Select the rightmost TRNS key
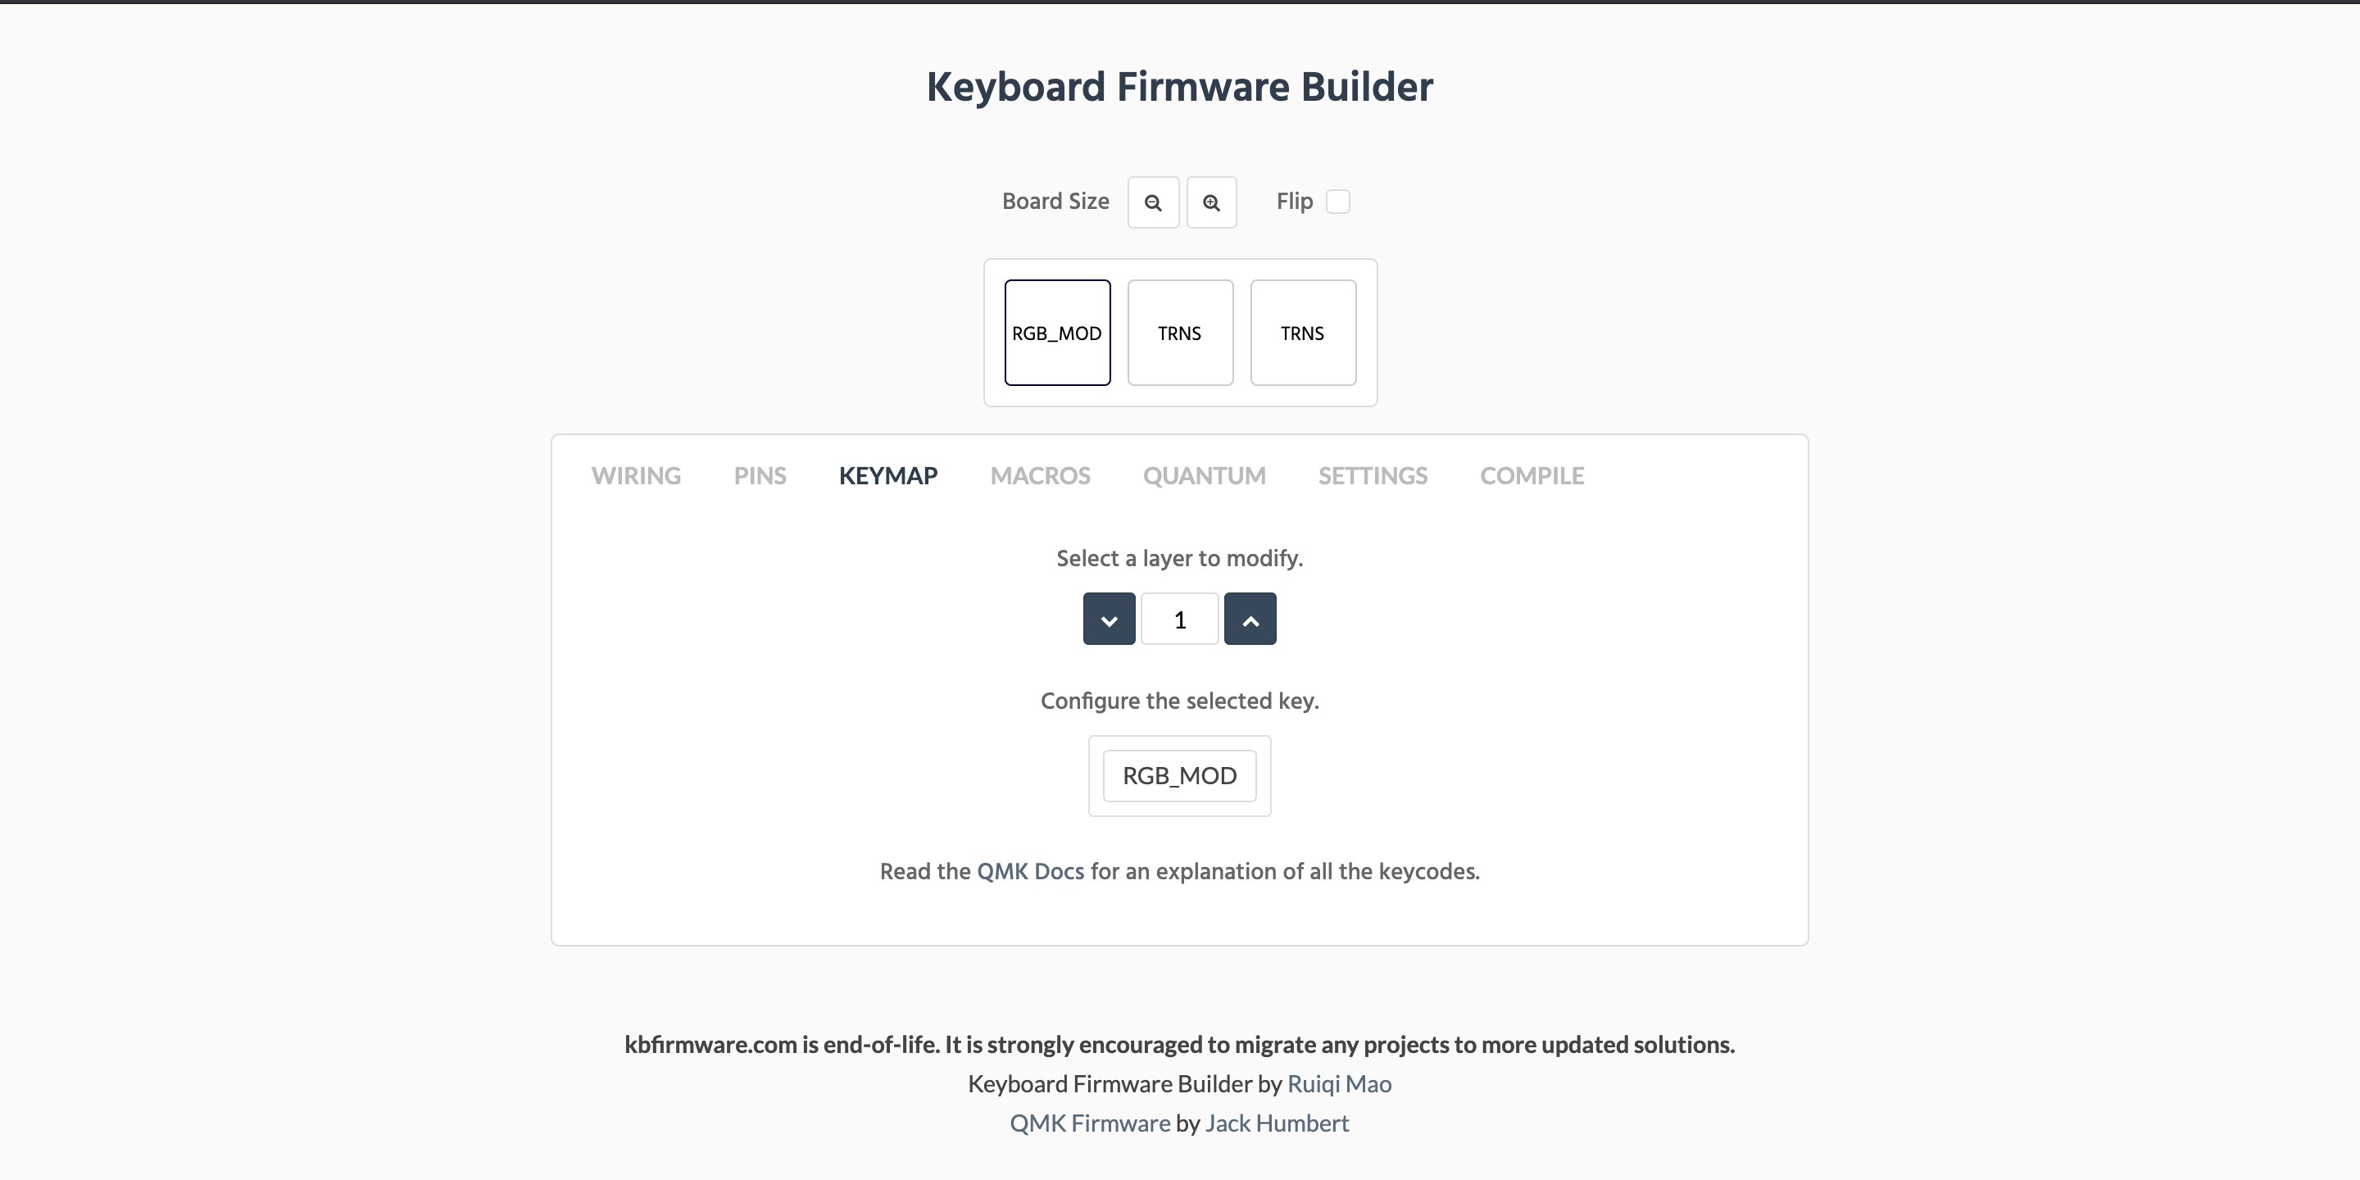Viewport: 2360px width, 1180px height. coord(1303,333)
